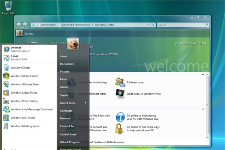
Task: Click the address bar's leading folder icon
Action: [x=33, y=25]
